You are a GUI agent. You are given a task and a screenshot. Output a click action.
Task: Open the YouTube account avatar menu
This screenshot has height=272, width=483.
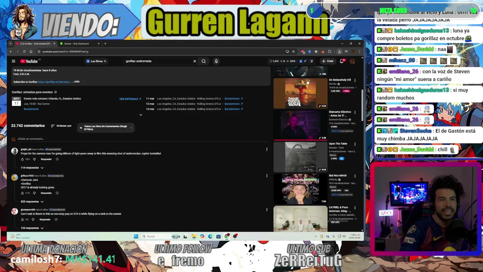coord(352,61)
